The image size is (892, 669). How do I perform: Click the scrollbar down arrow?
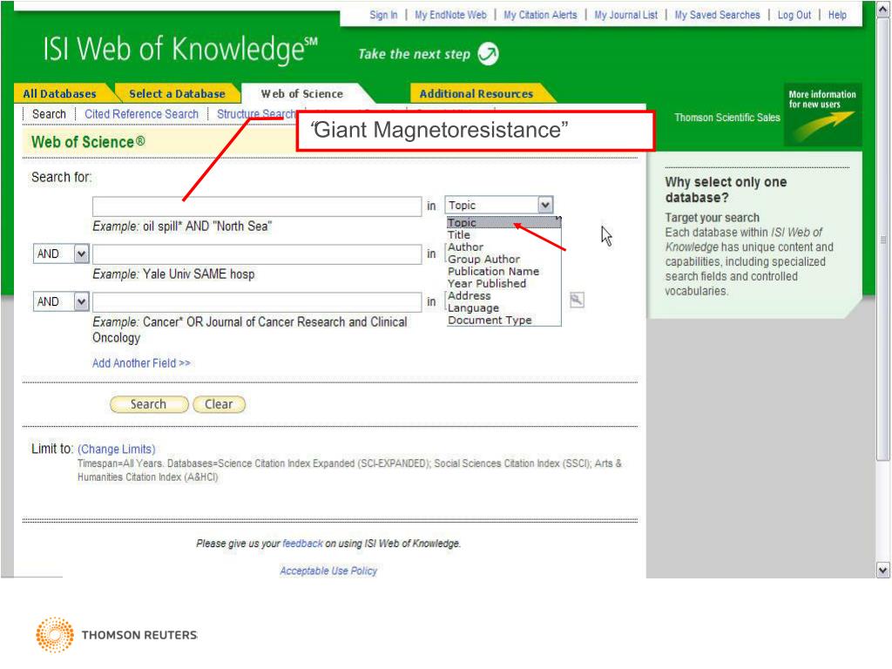pyautogui.click(x=883, y=570)
